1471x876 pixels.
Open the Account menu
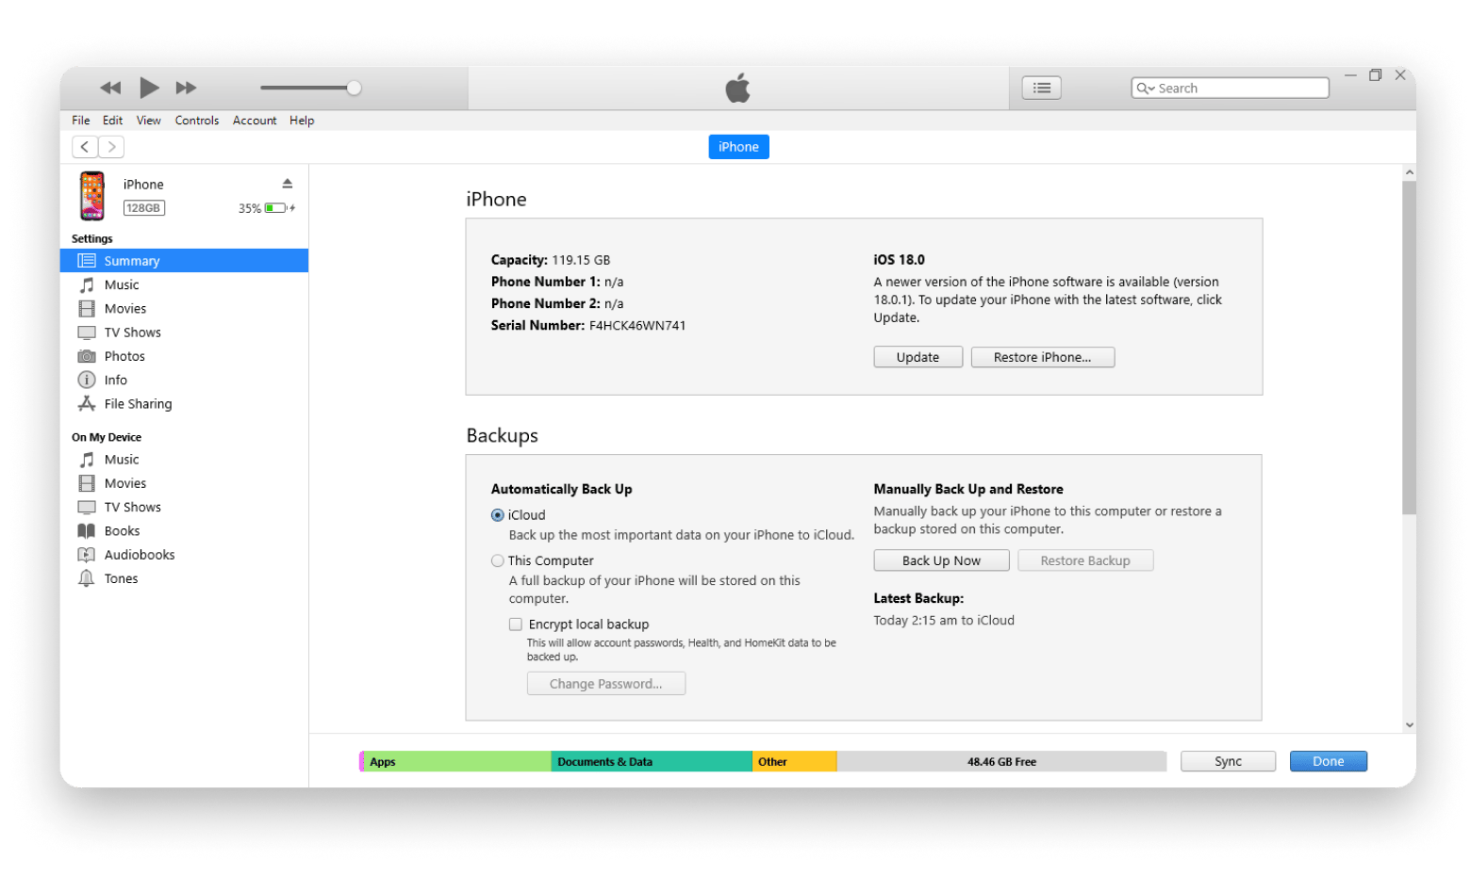(255, 121)
